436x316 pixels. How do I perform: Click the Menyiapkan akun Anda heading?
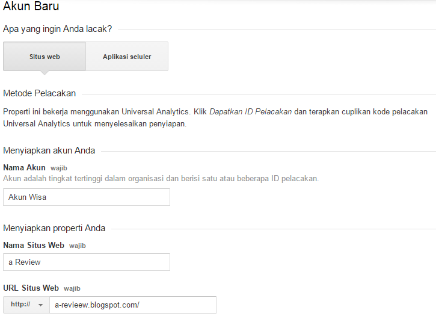pos(49,150)
